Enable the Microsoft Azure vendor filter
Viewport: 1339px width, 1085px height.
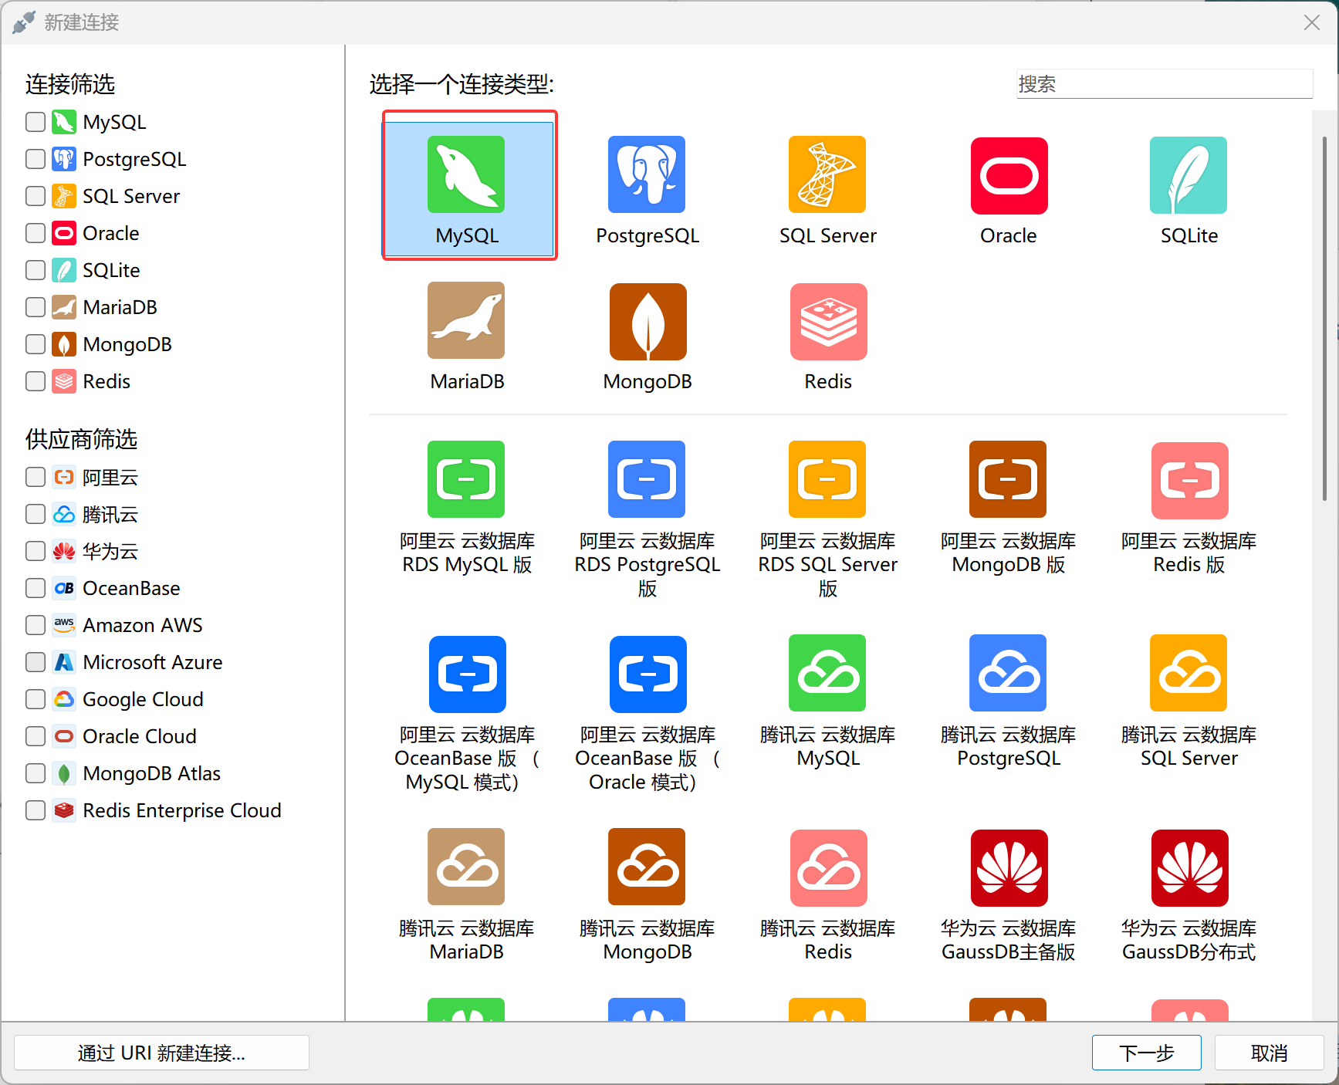click(36, 662)
